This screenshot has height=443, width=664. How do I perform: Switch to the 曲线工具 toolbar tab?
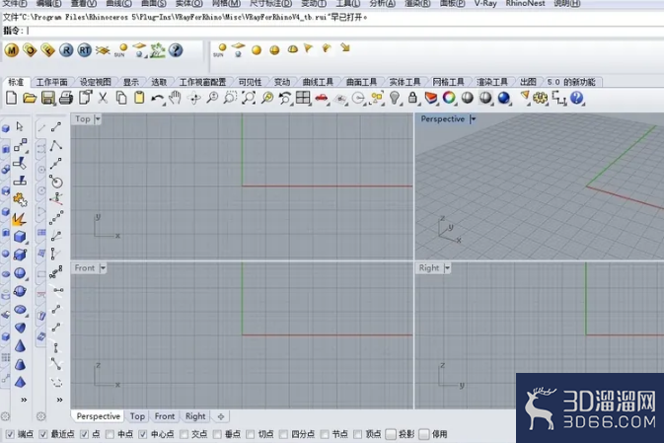[x=318, y=82]
